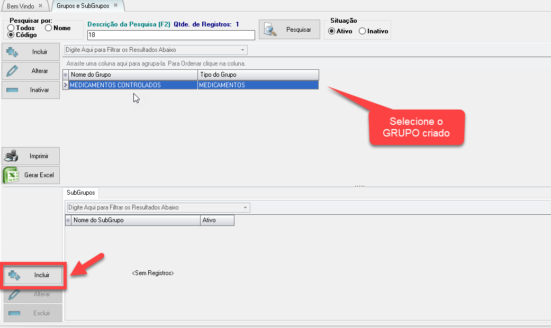Select the Ativo situation radio button
This screenshot has height=328, width=551.
[x=332, y=31]
